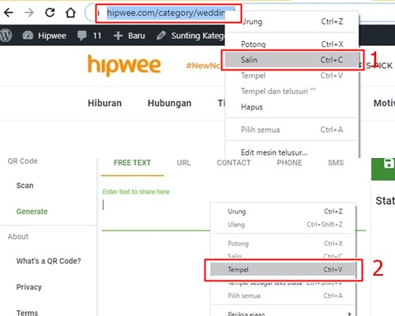Click the plus Baru admin bar item
Viewport: 395px width, 316px height.
click(x=129, y=36)
